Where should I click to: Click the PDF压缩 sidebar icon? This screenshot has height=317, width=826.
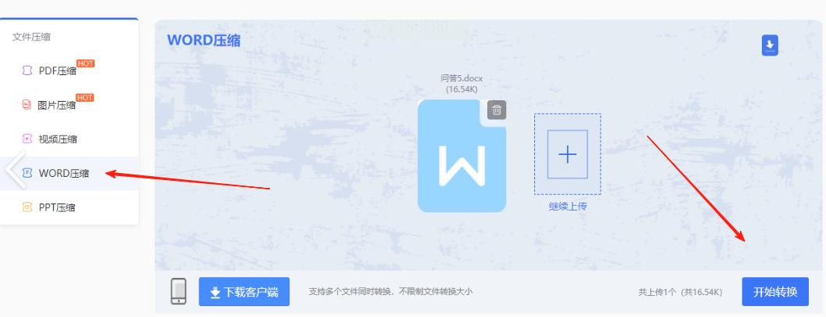click(x=27, y=70)
